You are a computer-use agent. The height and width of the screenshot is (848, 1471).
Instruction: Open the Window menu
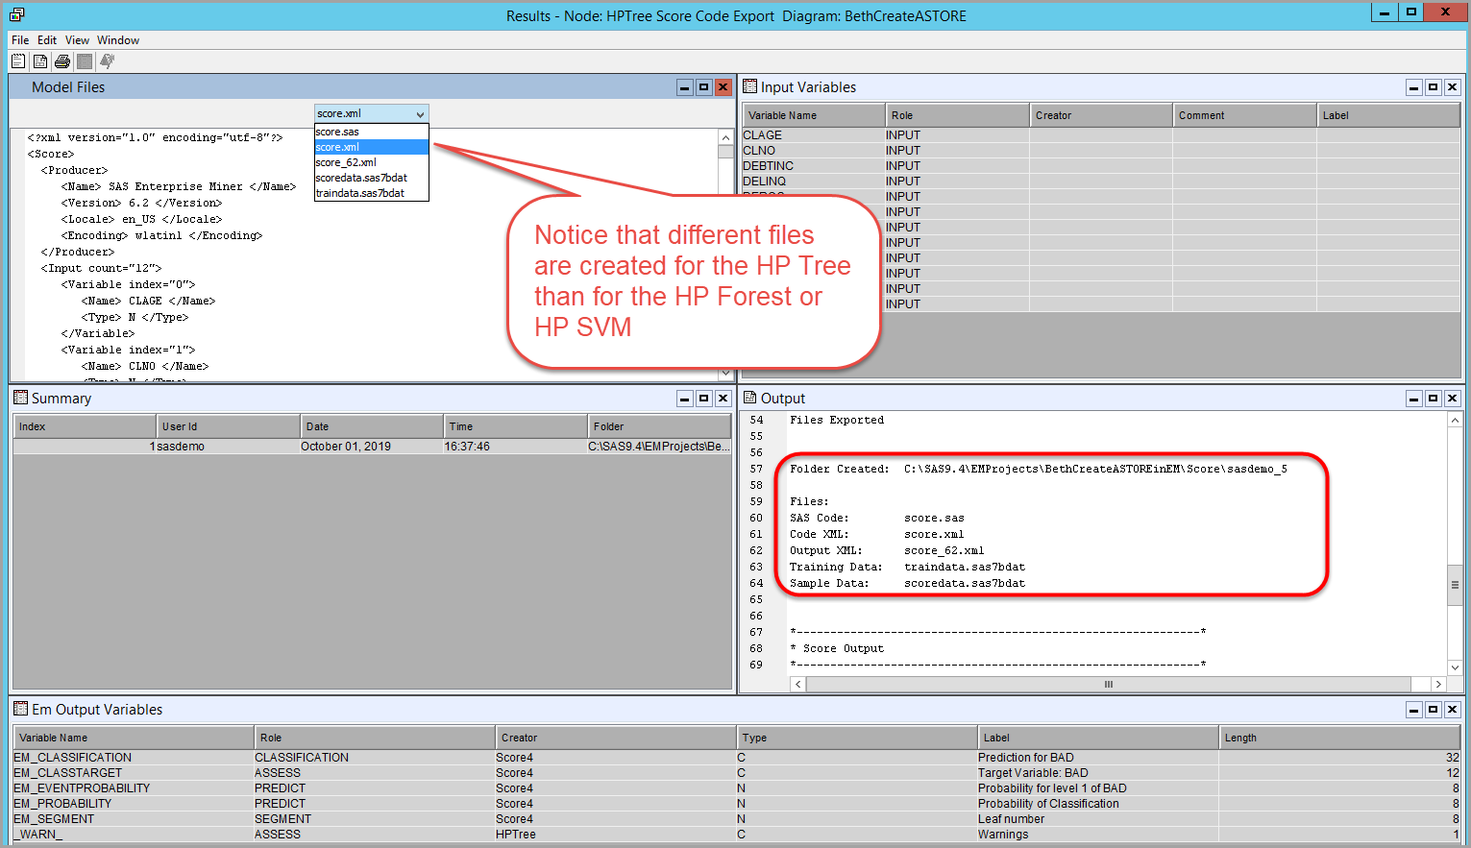(x=118, y=40)
